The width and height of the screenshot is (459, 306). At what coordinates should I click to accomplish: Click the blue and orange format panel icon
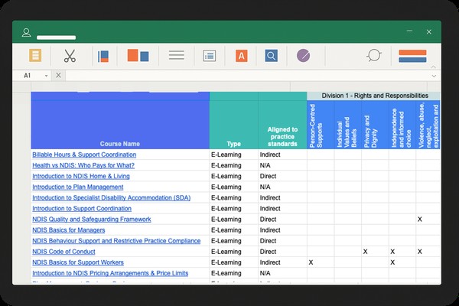(103, 56)
